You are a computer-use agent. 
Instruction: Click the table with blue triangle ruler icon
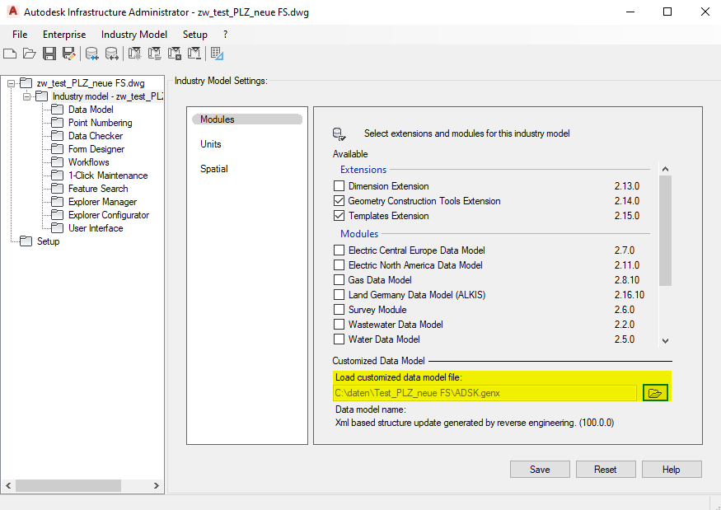(x=217, y=54)
